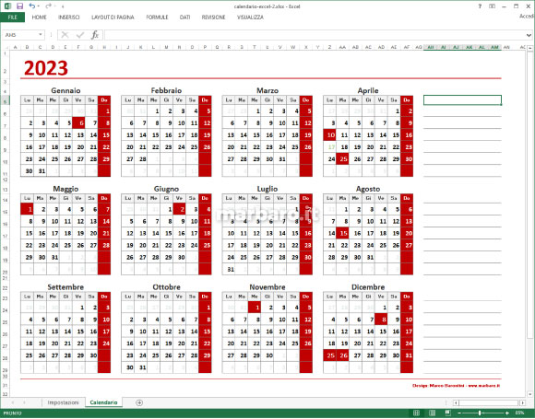Select highlighted January 6 cell
The image size is (535, 419).
point(78,123)
